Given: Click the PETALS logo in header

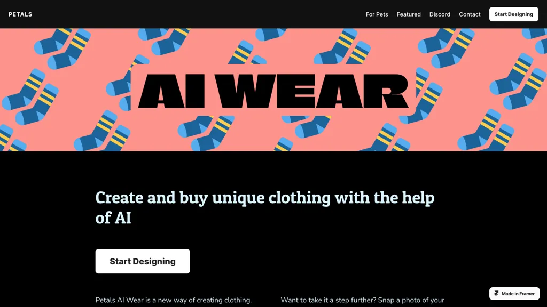Looking at the screenshot, I should (20, 14).
